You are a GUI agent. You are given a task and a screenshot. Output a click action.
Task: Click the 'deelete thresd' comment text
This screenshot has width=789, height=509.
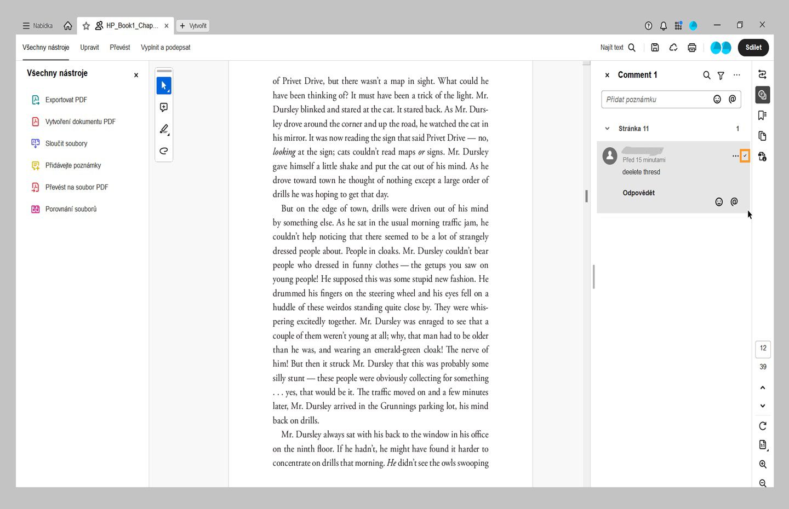(x=641, y=172)
